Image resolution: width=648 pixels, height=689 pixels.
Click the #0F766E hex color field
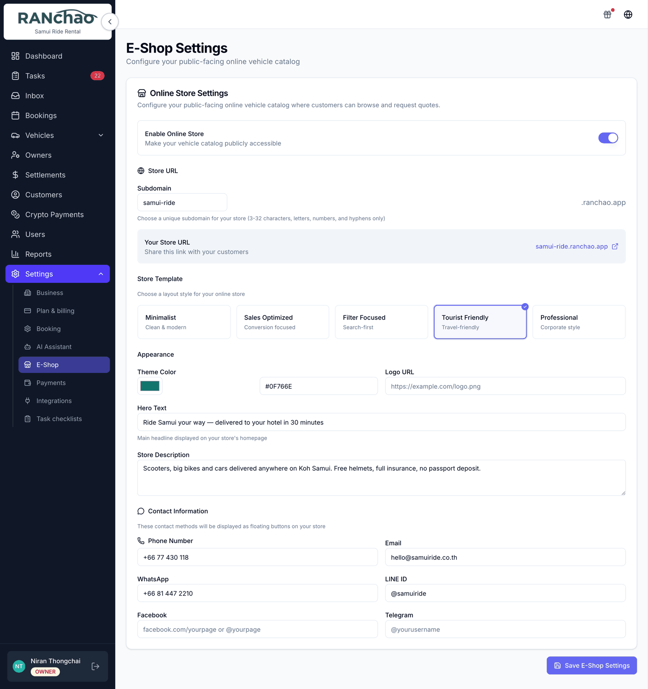pyautogui.click(x=318, y=386)
